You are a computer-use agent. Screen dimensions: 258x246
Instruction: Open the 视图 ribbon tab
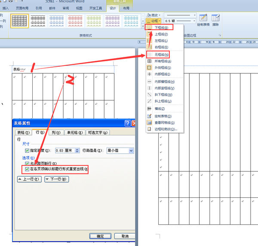point(79,8)
